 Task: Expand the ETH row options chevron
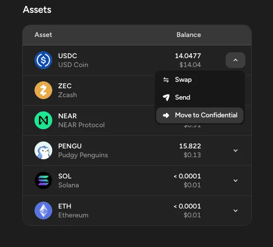click(236, 211)
